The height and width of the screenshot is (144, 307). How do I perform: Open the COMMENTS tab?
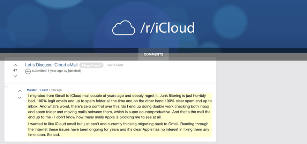click(x=153, y=54)
